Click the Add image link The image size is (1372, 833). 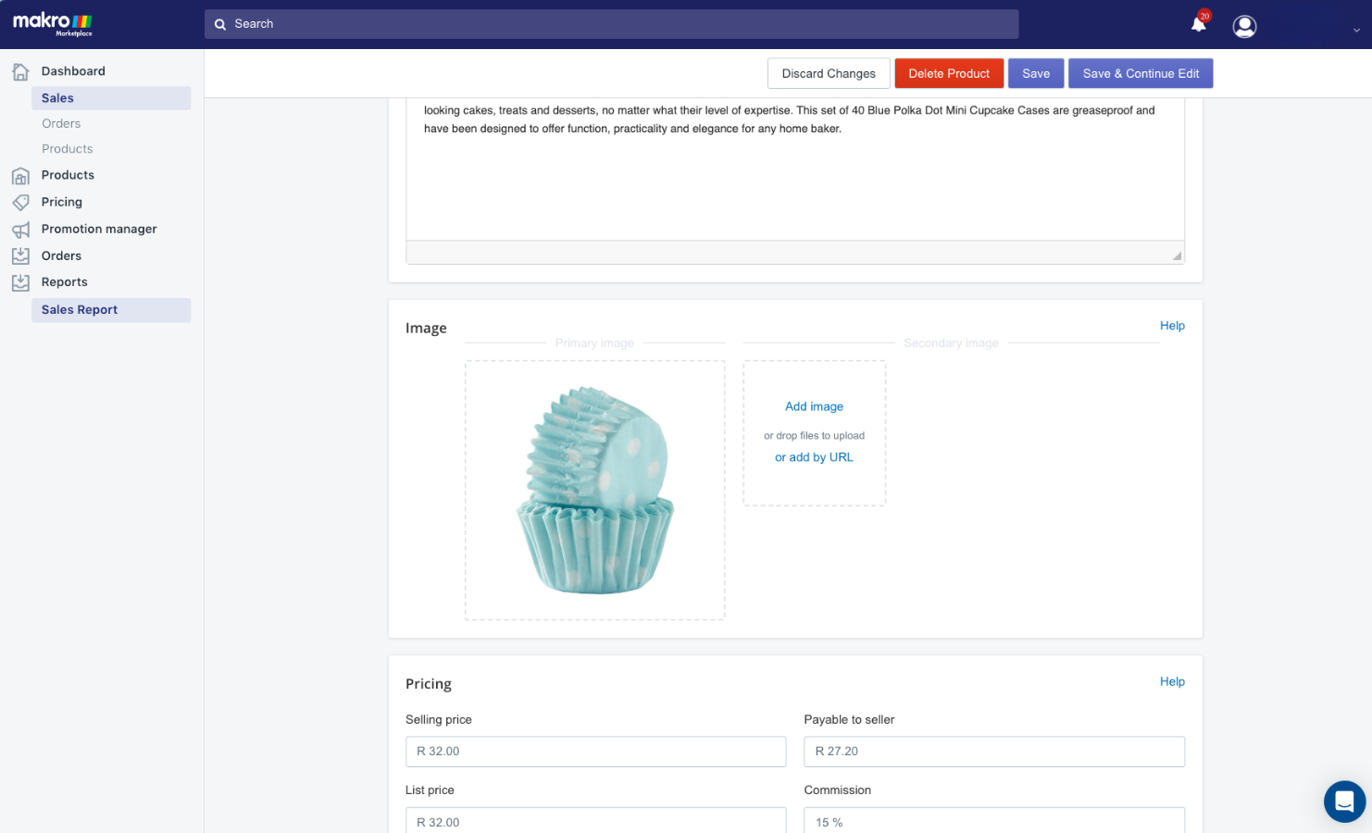(814, 406)
